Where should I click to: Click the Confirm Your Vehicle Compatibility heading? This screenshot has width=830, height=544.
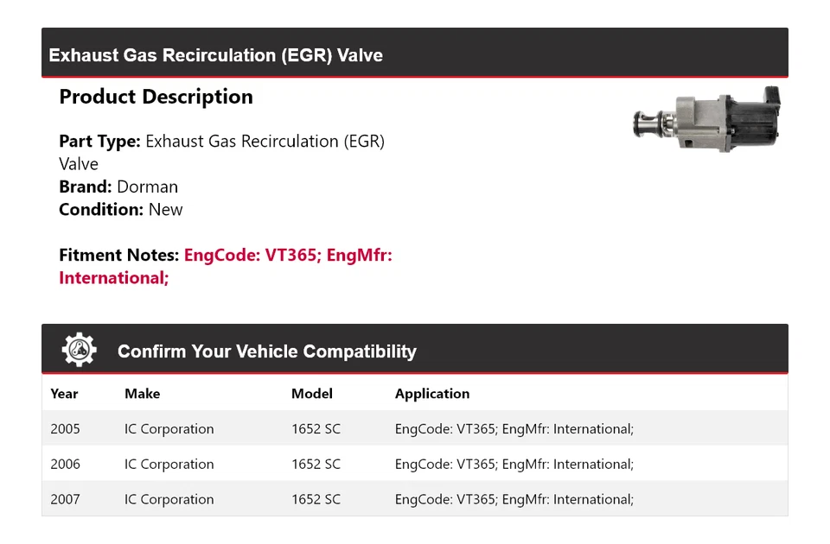click(x=266, y=351)
